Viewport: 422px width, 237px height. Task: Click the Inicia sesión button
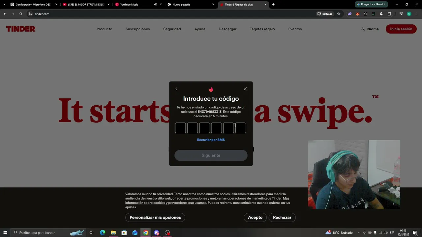click(401, 29)
